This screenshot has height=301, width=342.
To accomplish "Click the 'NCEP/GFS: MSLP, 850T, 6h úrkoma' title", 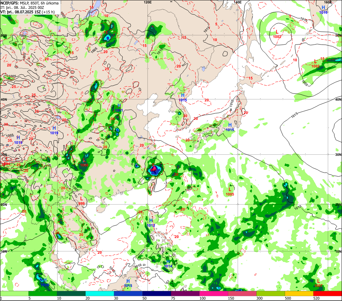I will click(x=30, y=3).
